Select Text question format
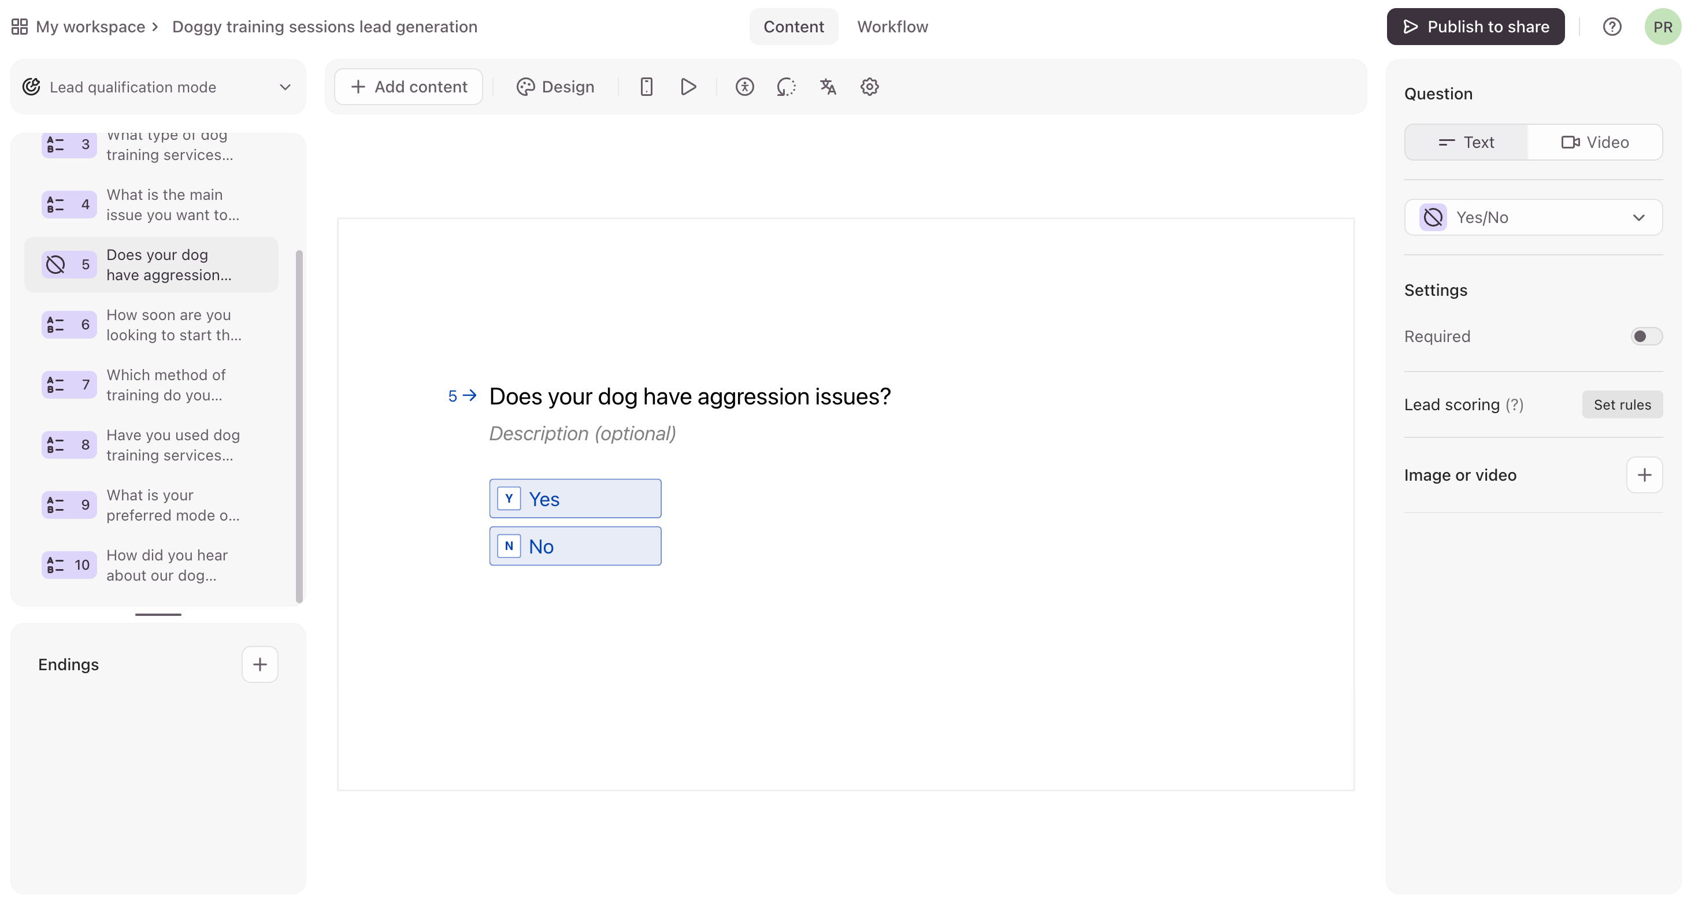 point(1466,142)
